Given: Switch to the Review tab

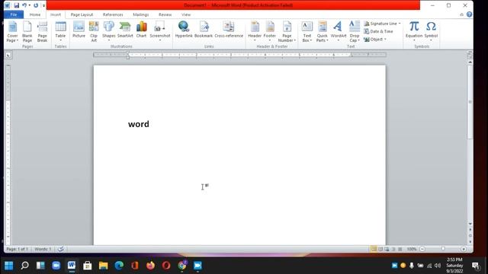Looking at the screenshot, I should click(165, 14).
